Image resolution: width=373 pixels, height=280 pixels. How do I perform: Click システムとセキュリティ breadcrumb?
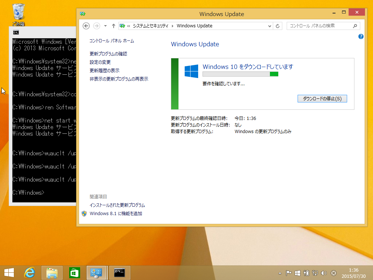[x=150, y=26]
